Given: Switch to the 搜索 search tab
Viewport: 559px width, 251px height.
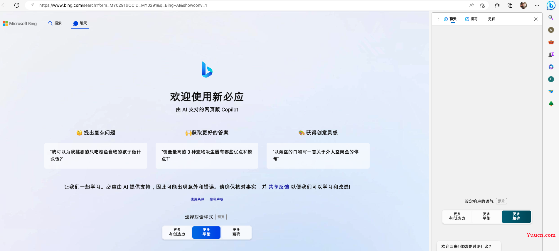Looking at the screenshot, I should tap(55, 23).
